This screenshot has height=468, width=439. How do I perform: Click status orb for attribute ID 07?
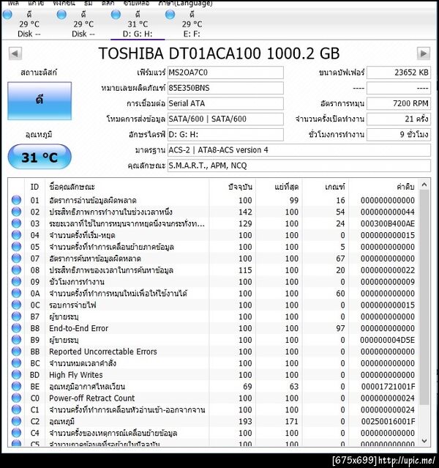point(16,259)
